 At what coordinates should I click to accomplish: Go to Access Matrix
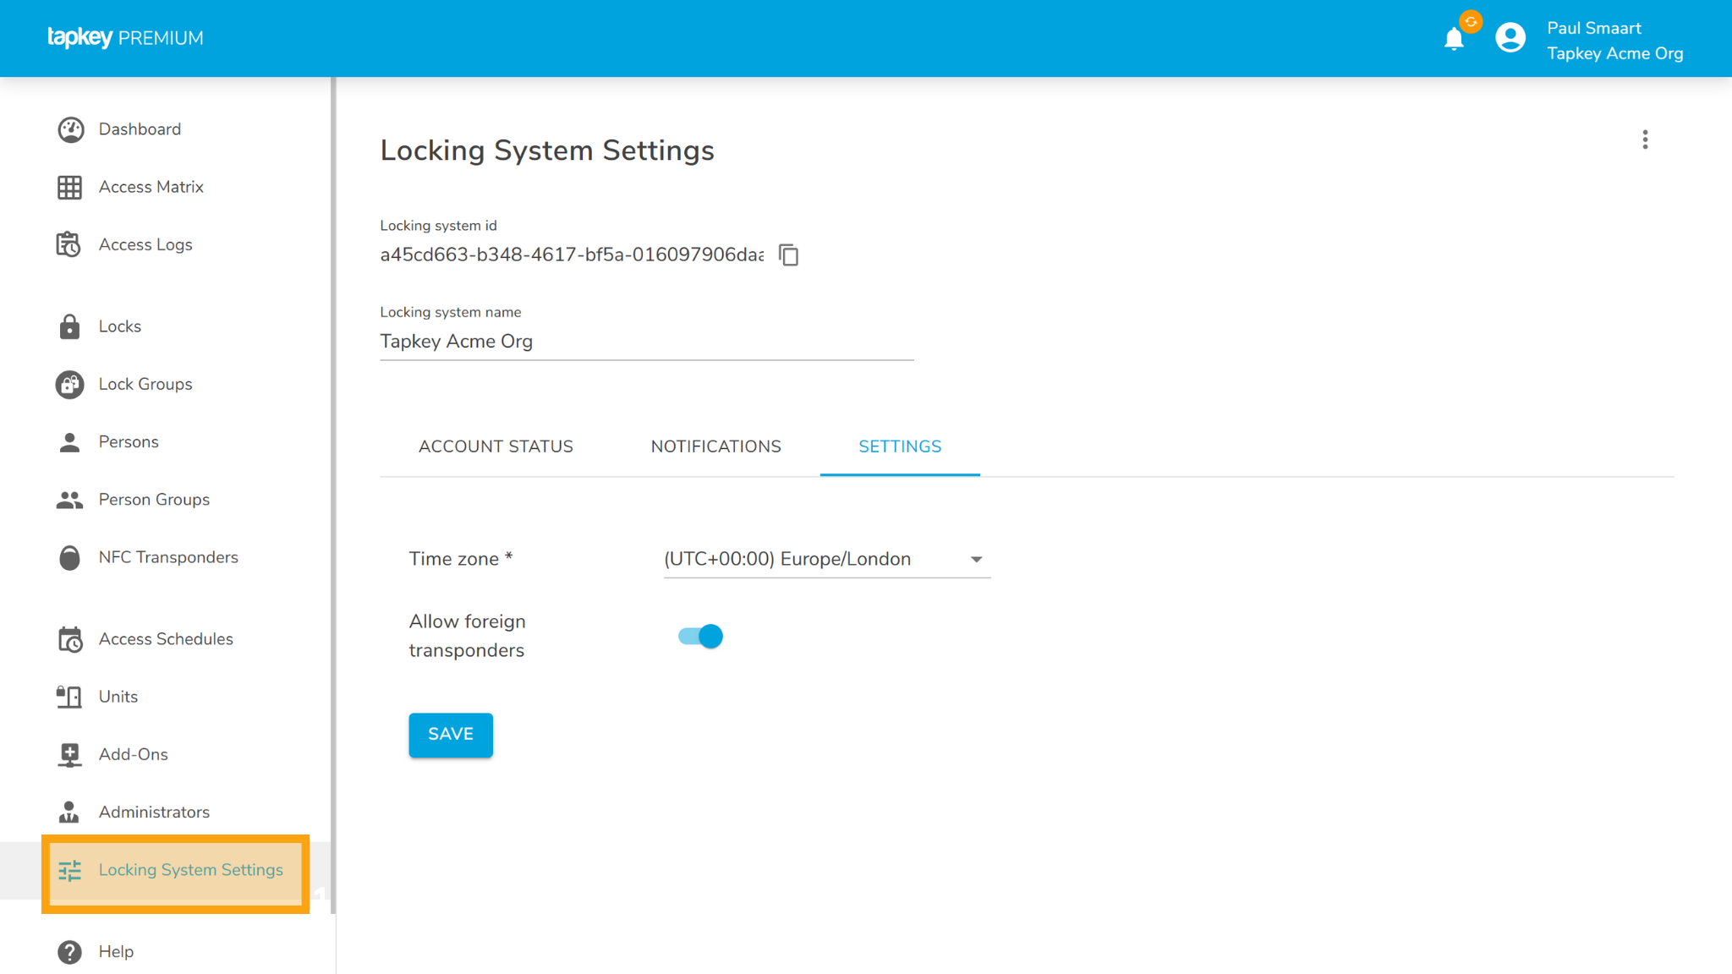(151, 187)
